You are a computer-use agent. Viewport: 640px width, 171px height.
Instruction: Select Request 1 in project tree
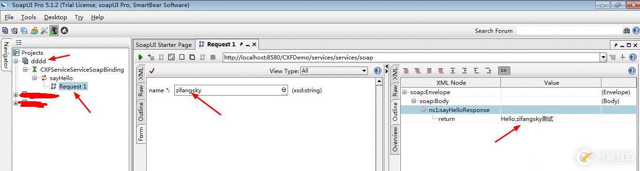73,86
